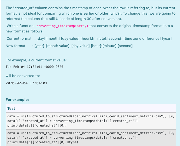Click the Test table header
The image size is (180, 146).
(x=11, y=108)
